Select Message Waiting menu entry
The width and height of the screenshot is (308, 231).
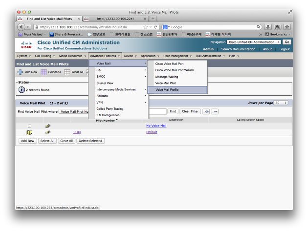click(177, 77)
